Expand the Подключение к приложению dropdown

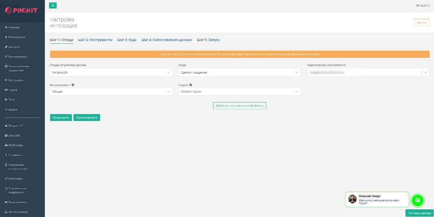368,72
